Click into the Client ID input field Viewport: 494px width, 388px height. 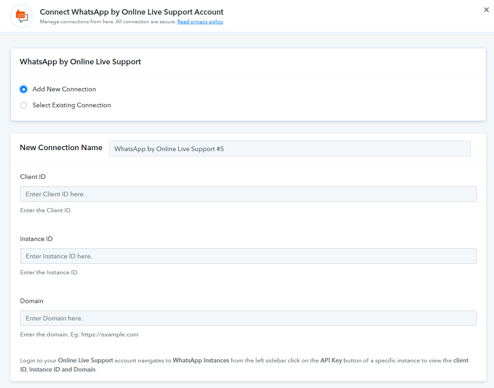tap(248, 194)
